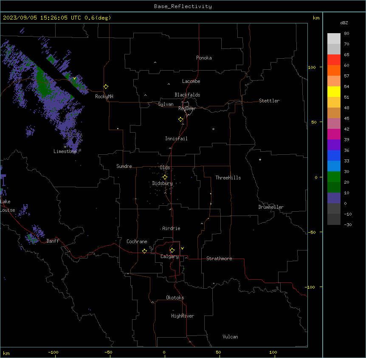This screenshot has width=366, height=358.
Task: Click the Airdrie label
Action: (171, 228)
